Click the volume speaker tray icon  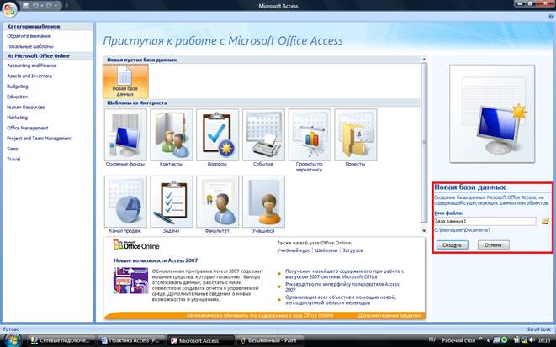tap(530, 340)
